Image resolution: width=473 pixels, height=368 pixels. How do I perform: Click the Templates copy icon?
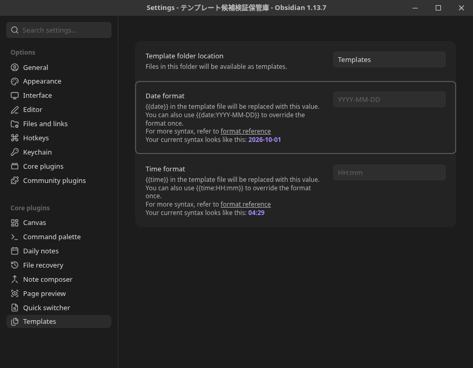pos(15,322)
